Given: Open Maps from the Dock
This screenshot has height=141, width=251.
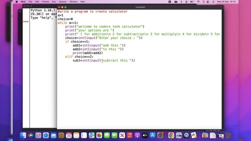Looking at the screenshot, I should click(x=91, y=136).
